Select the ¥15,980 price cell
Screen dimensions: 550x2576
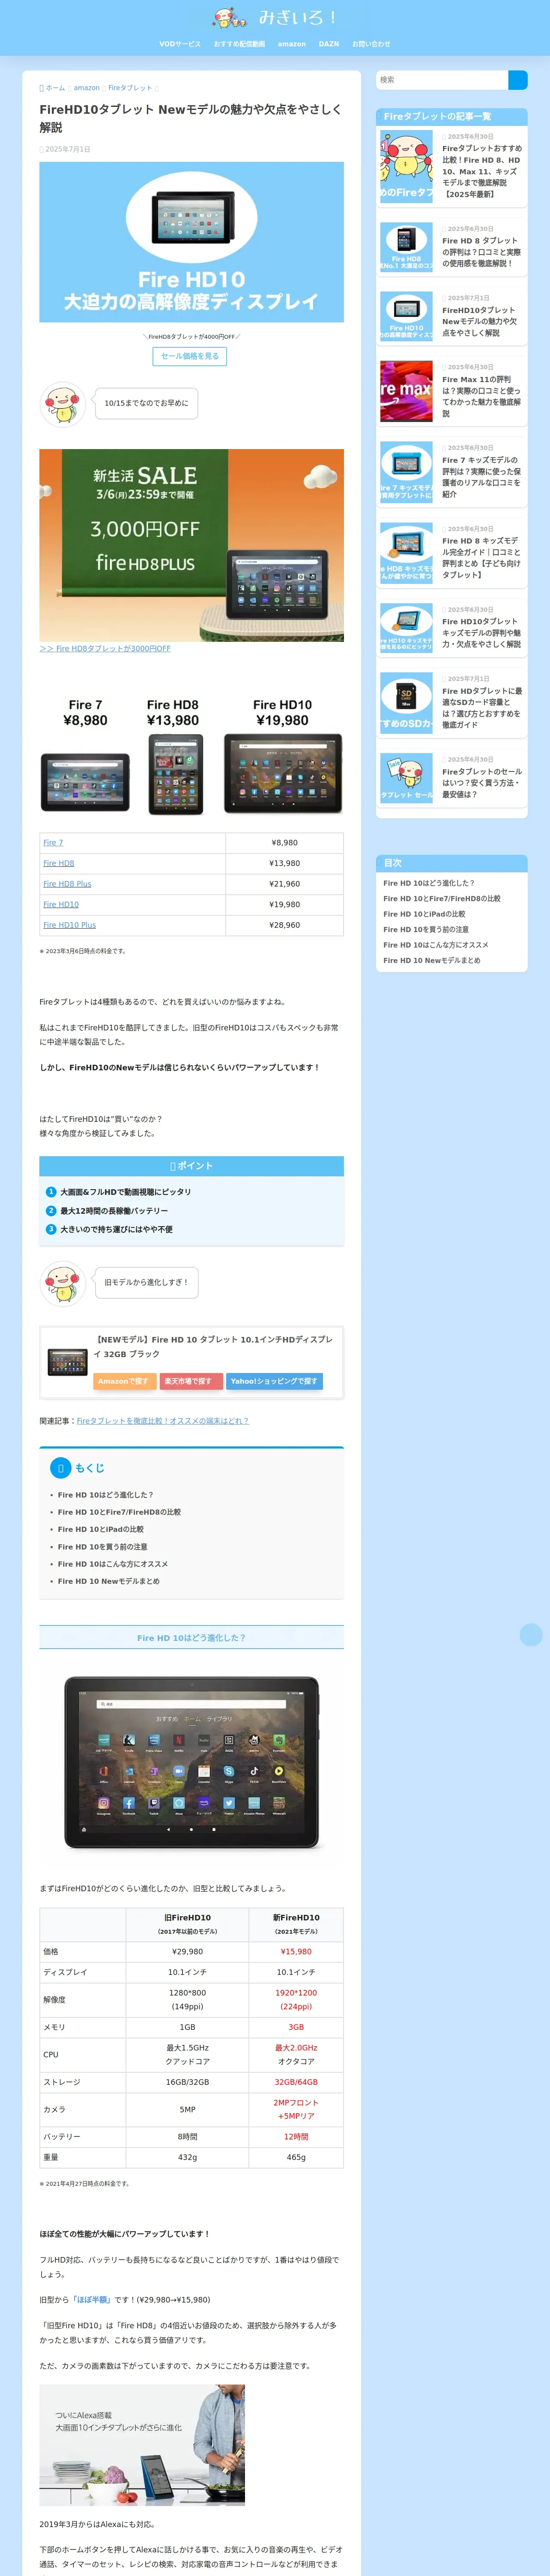(296, 1952)
